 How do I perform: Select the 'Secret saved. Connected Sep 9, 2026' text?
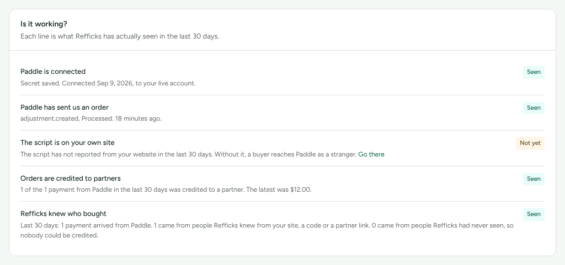point(108,83)
